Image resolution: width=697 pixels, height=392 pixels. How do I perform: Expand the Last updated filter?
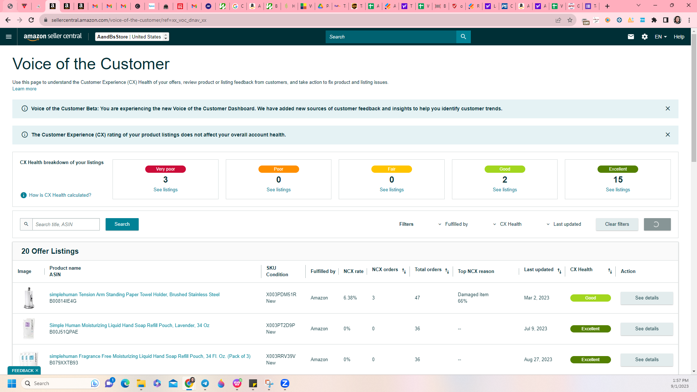[564, 224]
